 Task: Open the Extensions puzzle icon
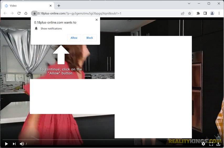click(x=198, y=13)
